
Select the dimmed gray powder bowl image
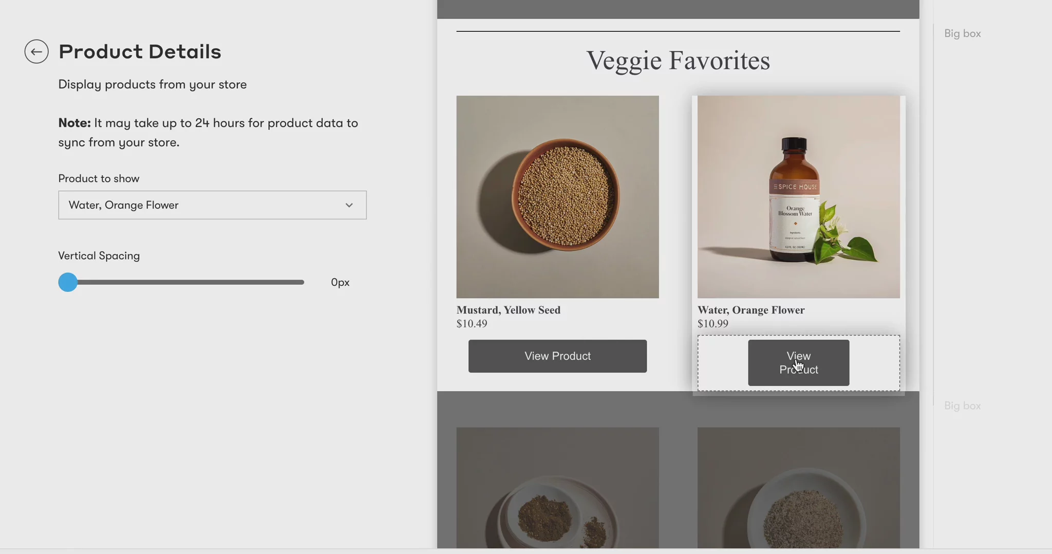(798, 487)
